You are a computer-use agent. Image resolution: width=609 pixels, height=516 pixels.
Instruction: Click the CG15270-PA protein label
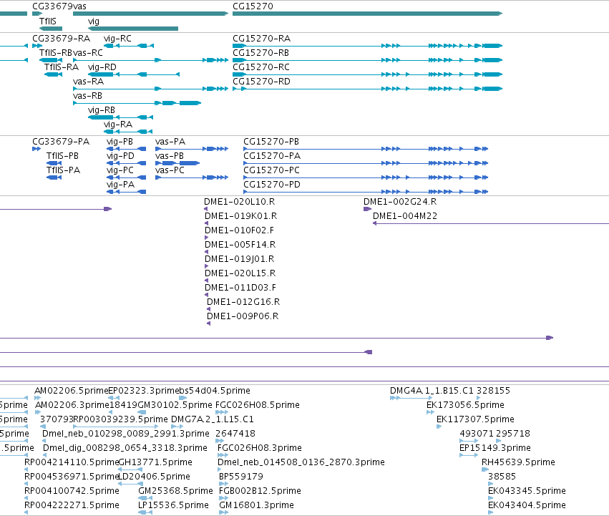click(x=272, y=156)
